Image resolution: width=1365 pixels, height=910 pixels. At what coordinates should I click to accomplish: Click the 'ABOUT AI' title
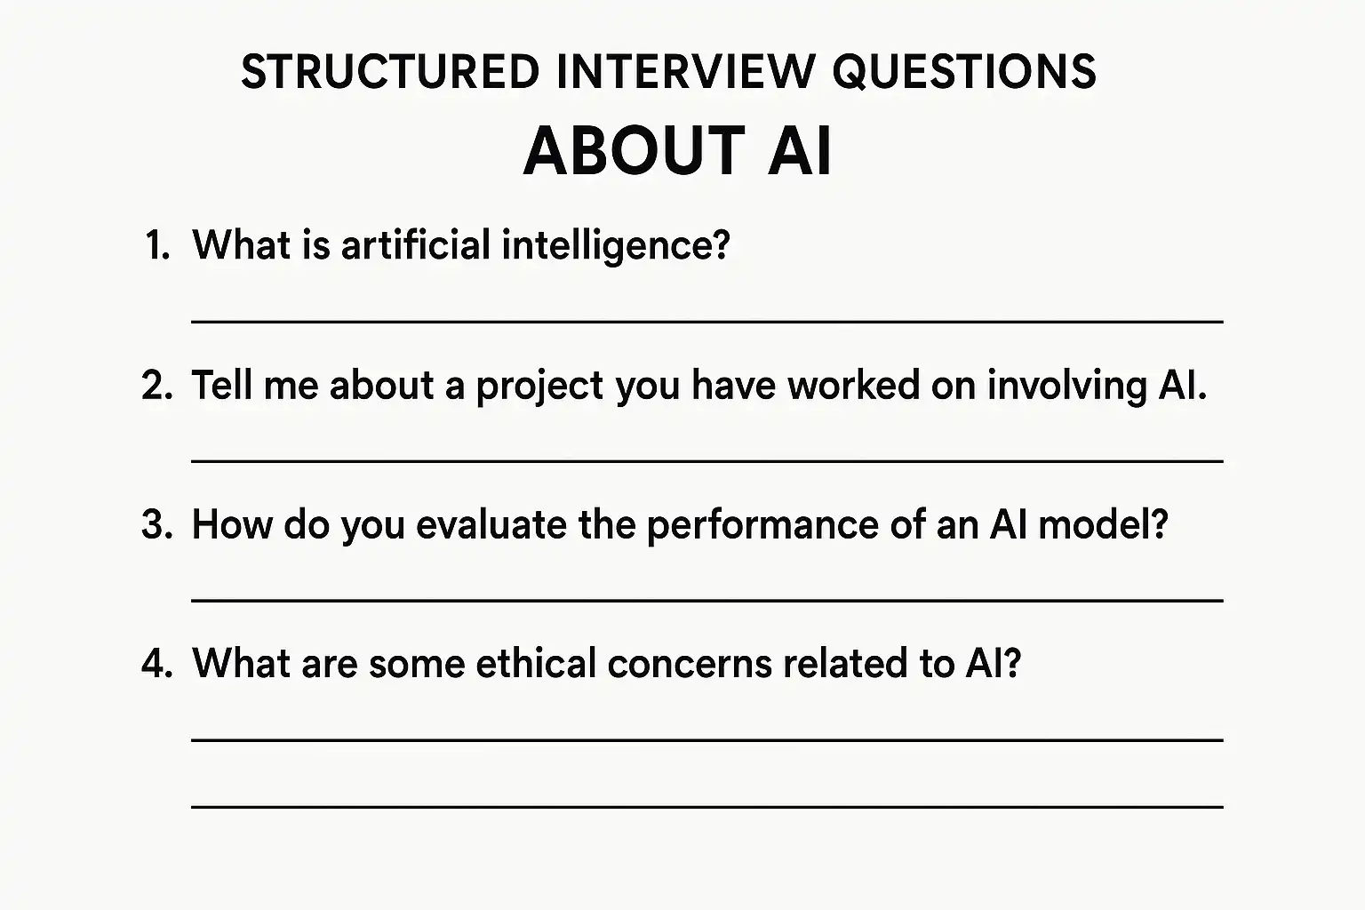tap(677, 151)
